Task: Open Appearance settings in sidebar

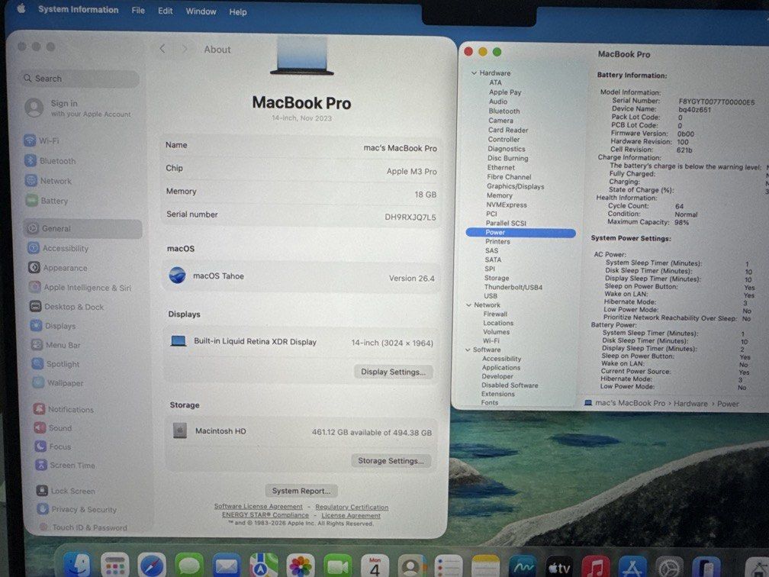Action: tap(58, 268)
